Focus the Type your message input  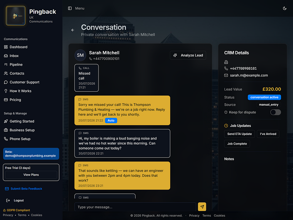pyautogui.click(x=135, y=207)
